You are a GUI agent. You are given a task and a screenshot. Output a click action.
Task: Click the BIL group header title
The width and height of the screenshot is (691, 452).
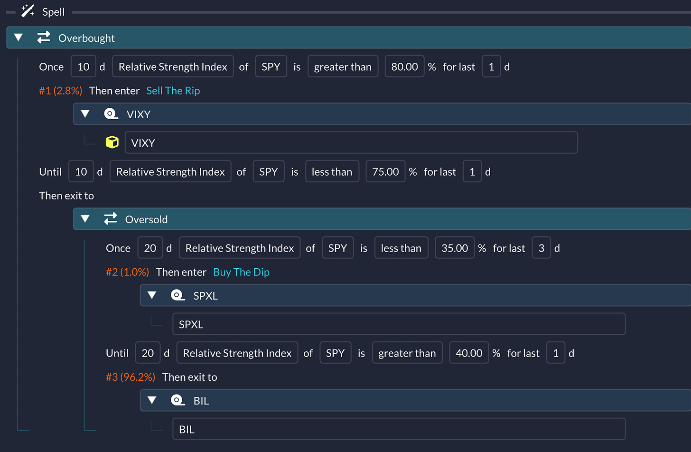pyautogui.click(x=201, y=401)
